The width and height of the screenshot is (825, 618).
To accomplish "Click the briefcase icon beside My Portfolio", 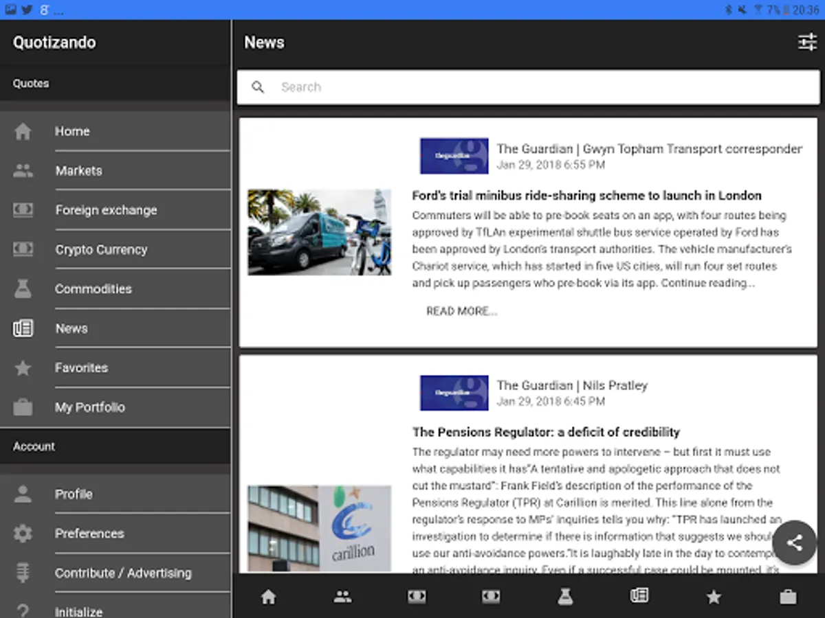I will coord(23,407).
